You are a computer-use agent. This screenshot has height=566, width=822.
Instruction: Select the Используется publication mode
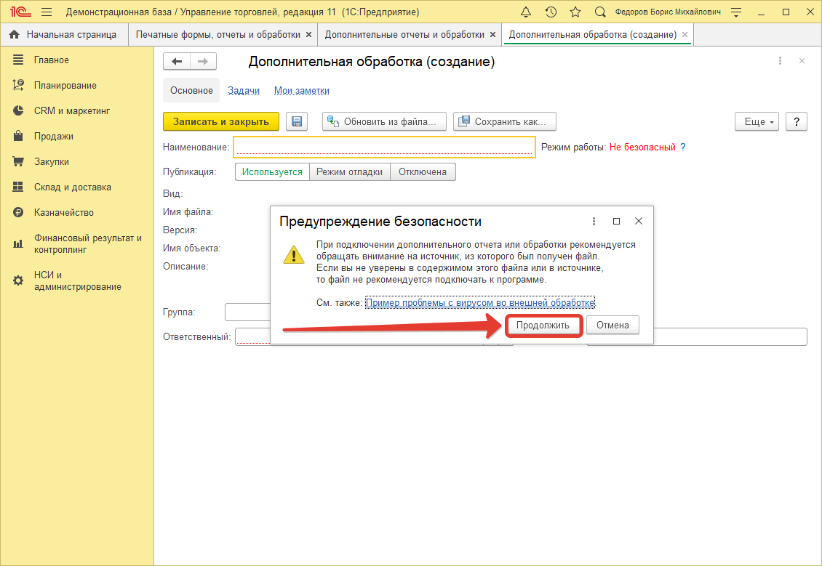[x=272, y=172]
